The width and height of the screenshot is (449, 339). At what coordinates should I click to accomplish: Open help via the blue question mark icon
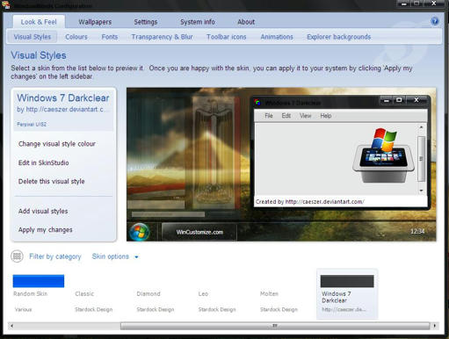[435, 21]
